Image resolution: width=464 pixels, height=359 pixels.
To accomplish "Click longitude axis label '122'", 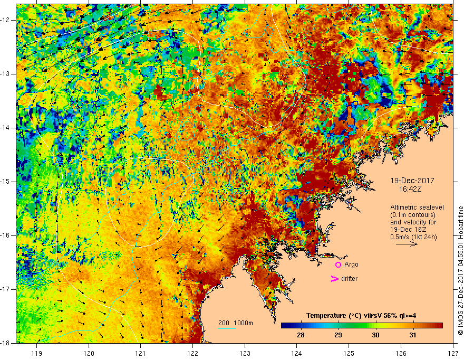I will click(x=192, y=353).
